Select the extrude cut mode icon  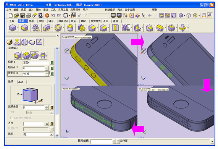[x=35, y=55]
